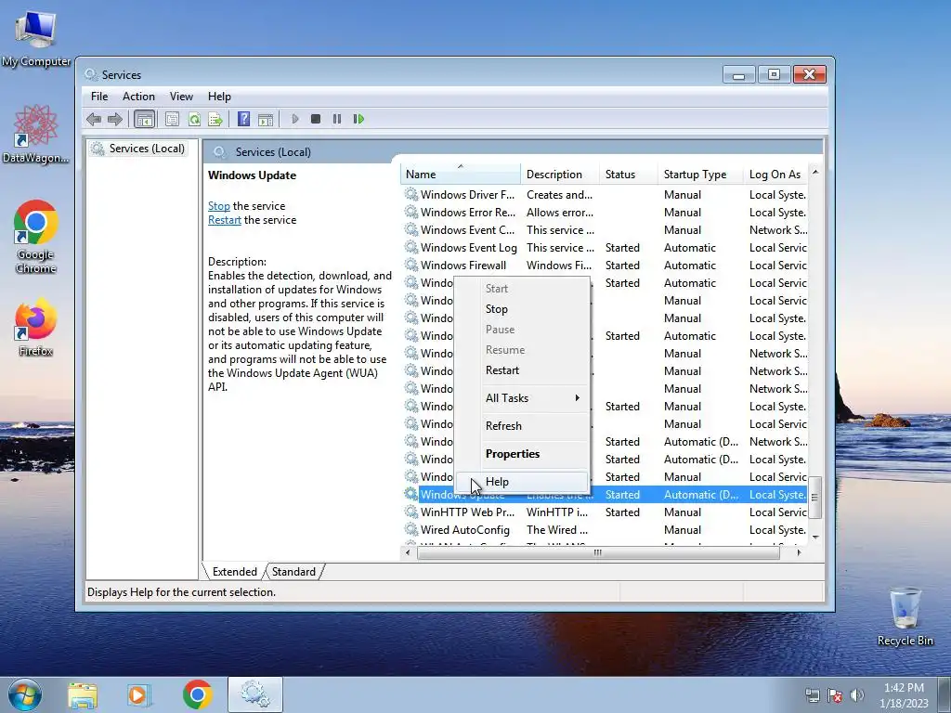Click the gear icon of Wired AutoConfig row
The width and height of the screenshot is (951, 713).
click(x=411, y=529)
